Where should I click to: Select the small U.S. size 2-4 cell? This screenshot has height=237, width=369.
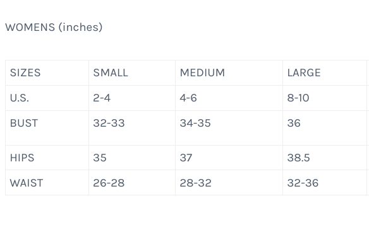132,98
